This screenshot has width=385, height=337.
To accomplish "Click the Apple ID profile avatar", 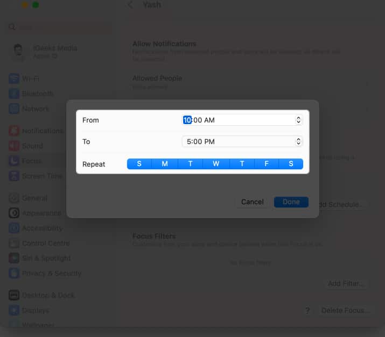I will (x=18, y=52).
